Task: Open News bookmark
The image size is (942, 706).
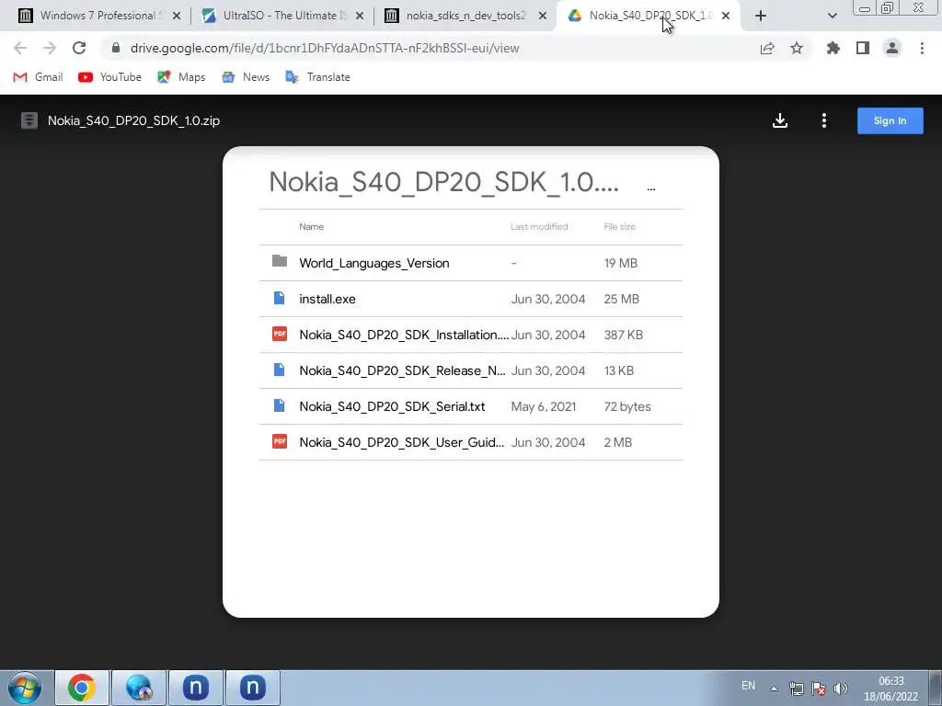Action: [x=246, y=77]
